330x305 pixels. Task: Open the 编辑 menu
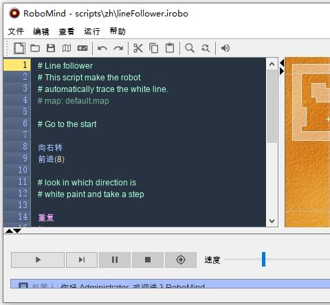click(x=41, y=32)
